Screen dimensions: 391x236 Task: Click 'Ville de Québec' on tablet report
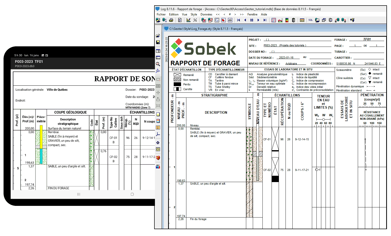click(57, 90)
